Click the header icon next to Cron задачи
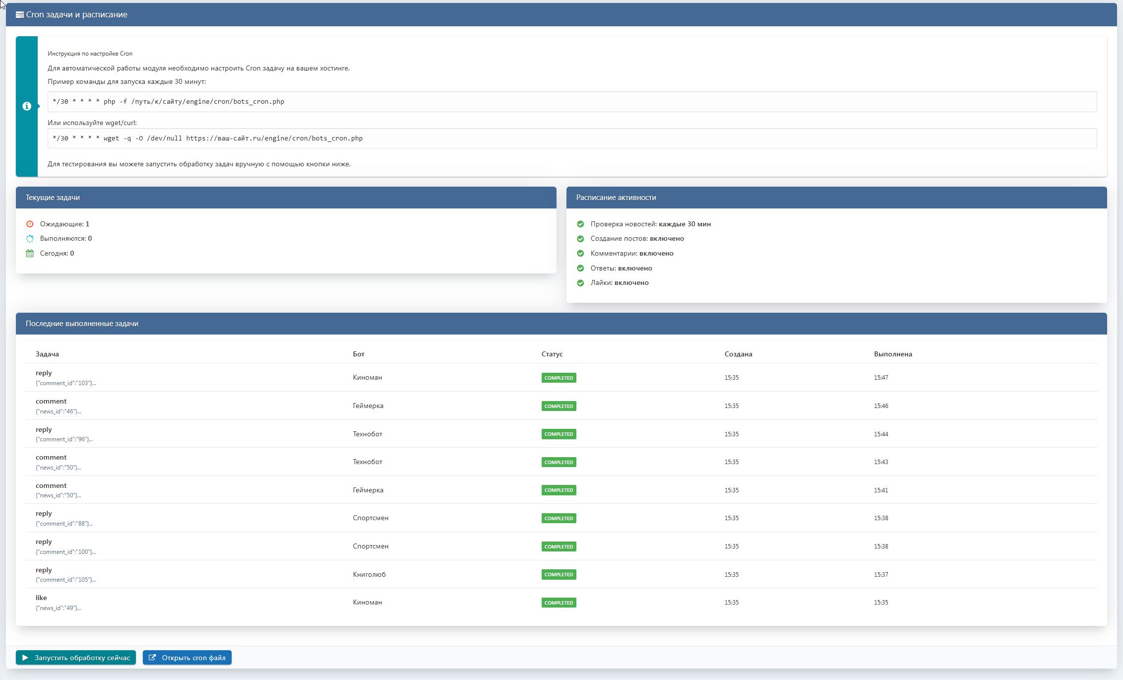 pos(20,15)
